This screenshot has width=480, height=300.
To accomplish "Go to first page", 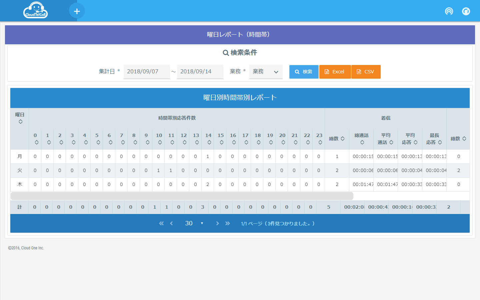I will tap(161, 223).
